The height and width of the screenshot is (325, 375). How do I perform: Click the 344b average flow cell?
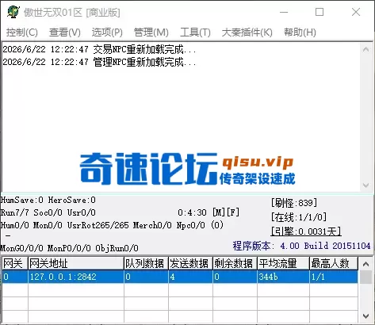(283, 277)
